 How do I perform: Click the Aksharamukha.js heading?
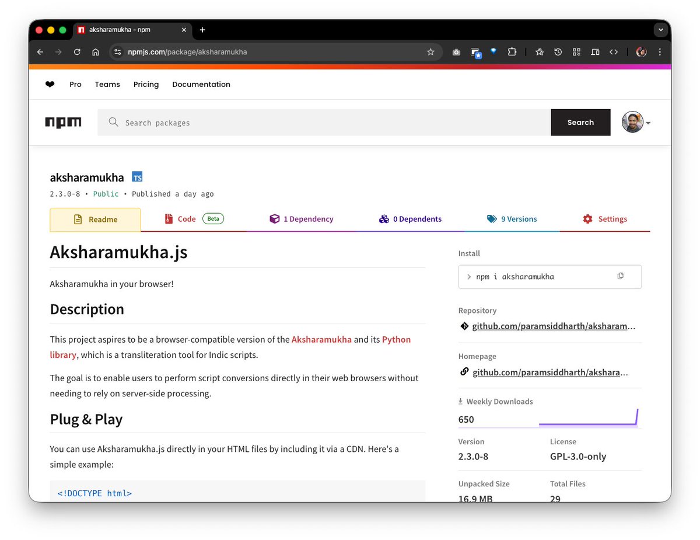pyautogui.click(x=119, y=252)
